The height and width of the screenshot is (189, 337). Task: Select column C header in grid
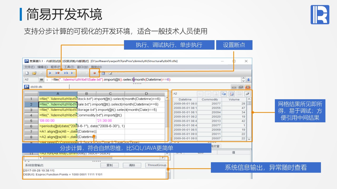pyautogui.click(x=110, y=94)
